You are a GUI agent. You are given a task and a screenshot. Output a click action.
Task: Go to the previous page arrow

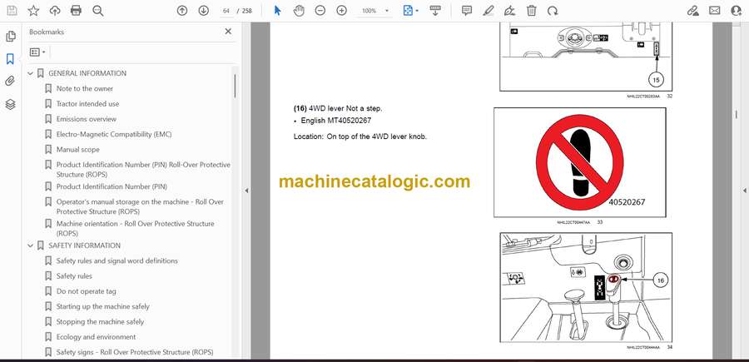pos(182,11)
